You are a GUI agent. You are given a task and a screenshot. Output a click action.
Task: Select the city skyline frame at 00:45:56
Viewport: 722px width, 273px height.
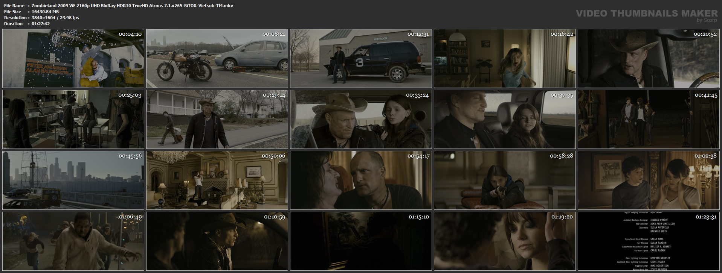pos(73,180)
